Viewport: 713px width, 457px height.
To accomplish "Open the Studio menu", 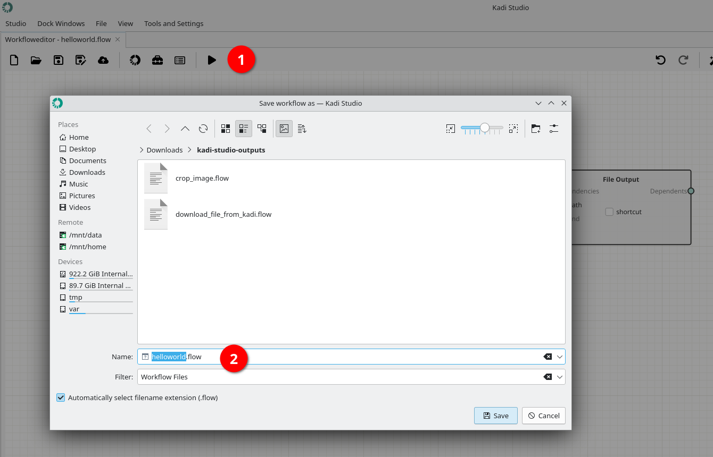I will coord(16,23).
